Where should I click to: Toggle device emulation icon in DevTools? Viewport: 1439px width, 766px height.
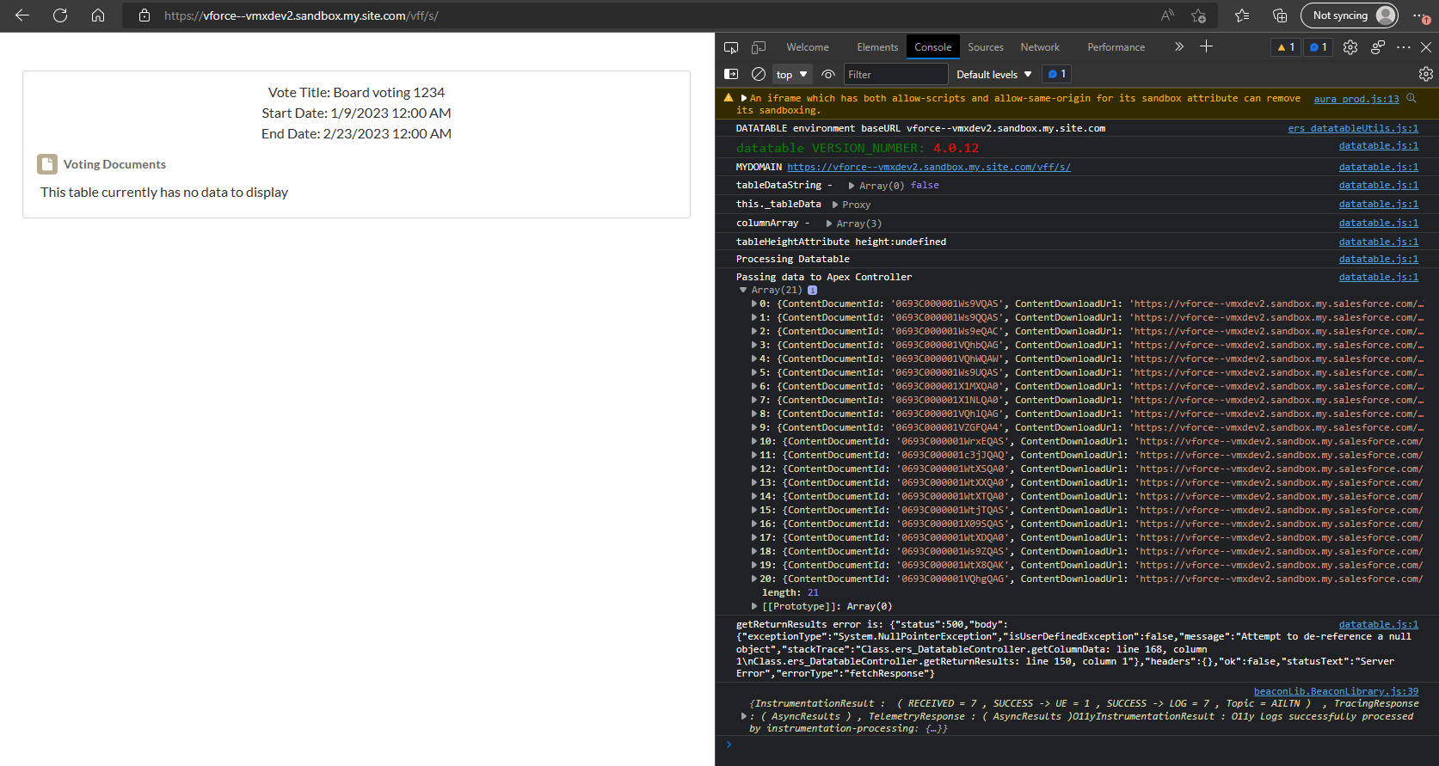(759, 47)
